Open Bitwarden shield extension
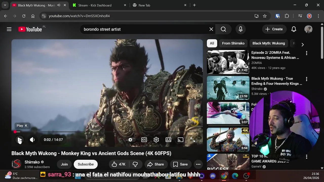Image resolution: width=324 pixels, height=182 pixels. coord(278,16)
